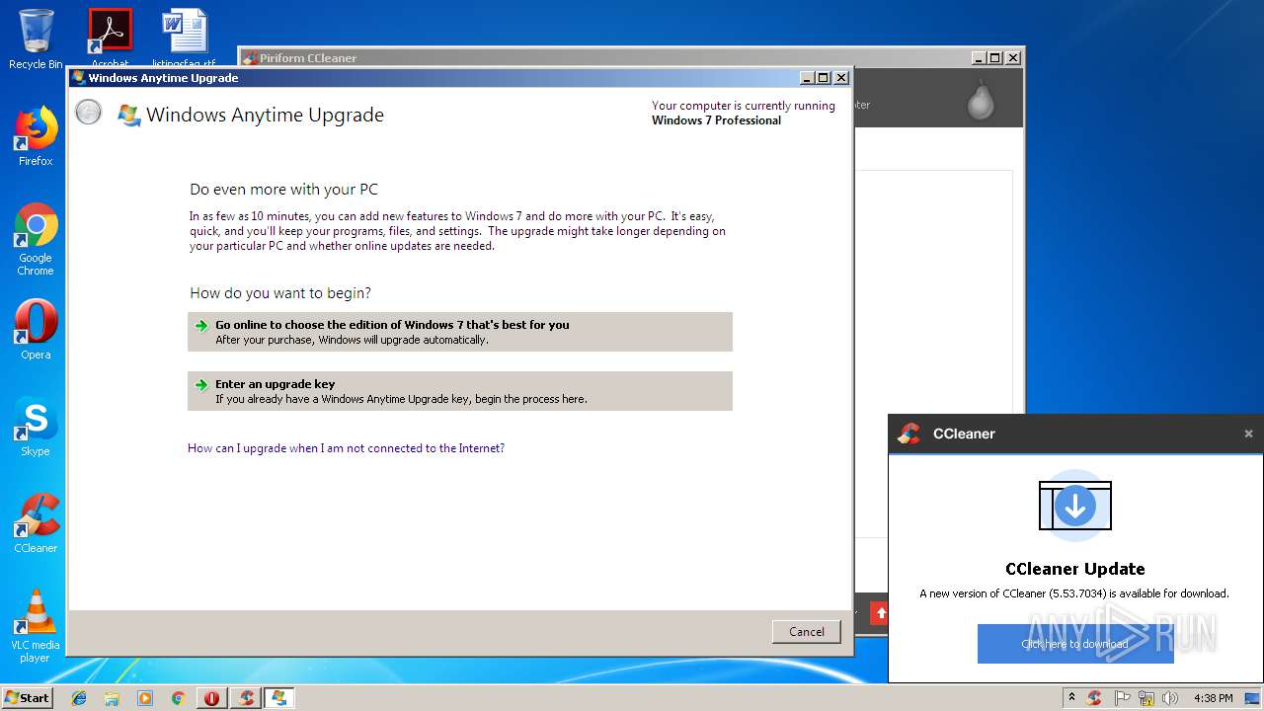The height and width of the screenshot is (711, 1264).
Task: Open the volume speaker tray icon
Action: [1170, 698]
